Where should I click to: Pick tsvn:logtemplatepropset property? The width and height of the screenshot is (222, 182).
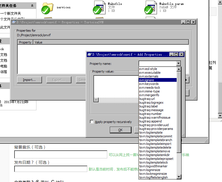[158, 159]
